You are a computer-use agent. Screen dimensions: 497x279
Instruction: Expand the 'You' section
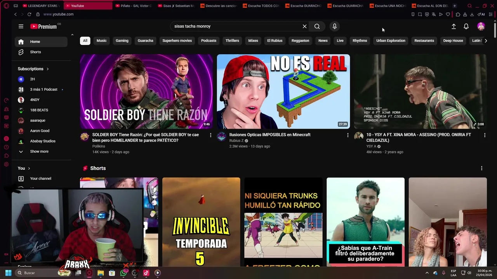point(24,168)
